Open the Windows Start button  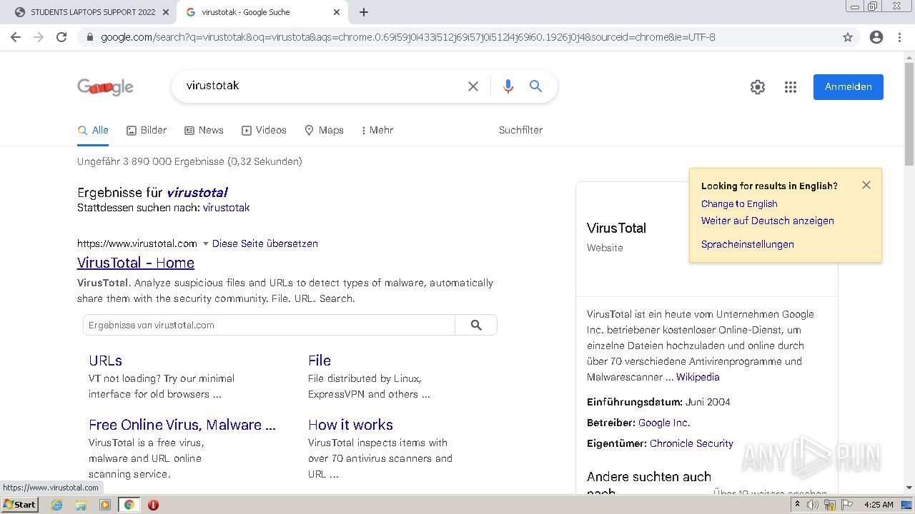tap(19, 505)
